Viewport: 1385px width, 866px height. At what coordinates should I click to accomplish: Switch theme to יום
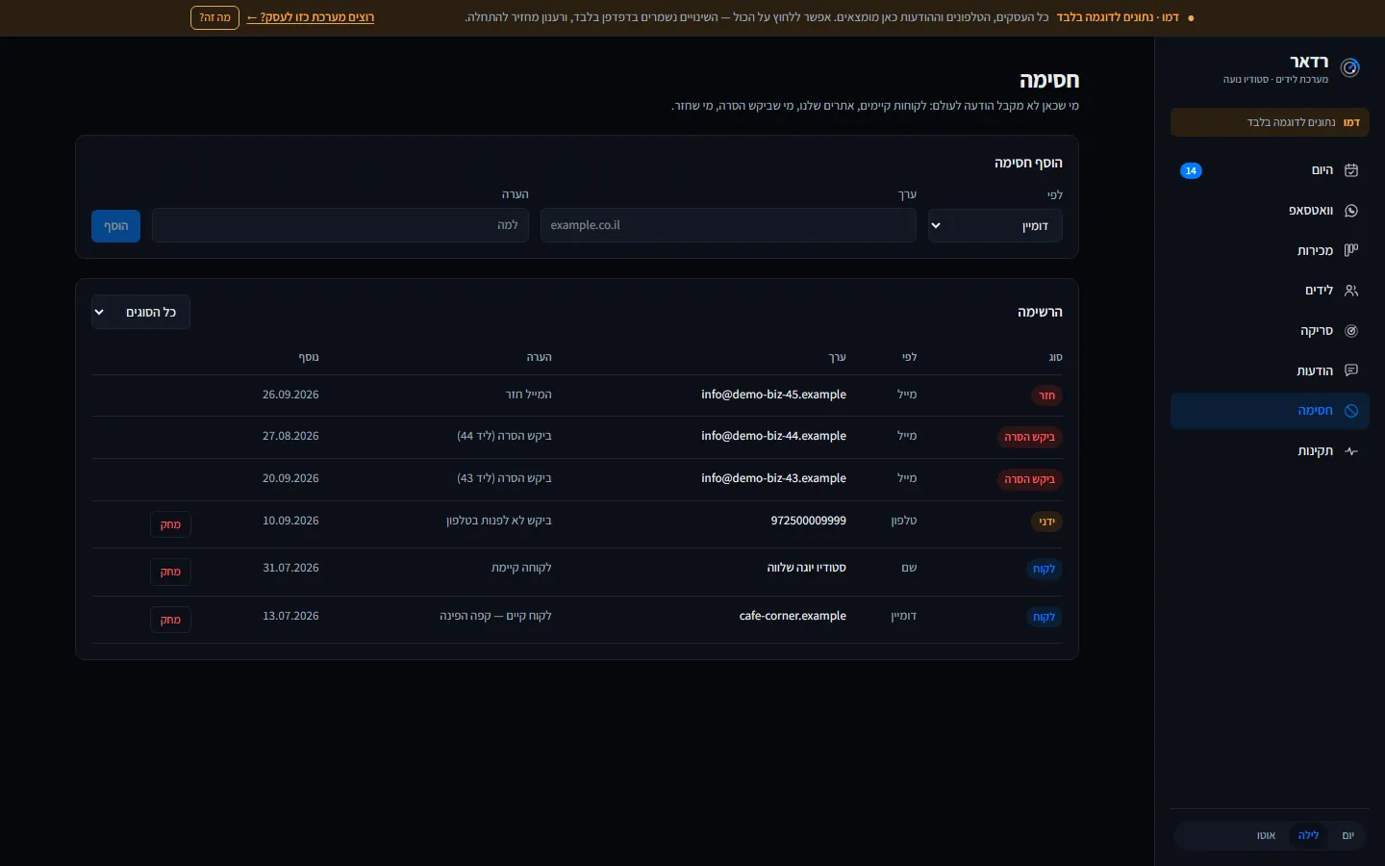pyautogui.click(x=1347, y=835)
